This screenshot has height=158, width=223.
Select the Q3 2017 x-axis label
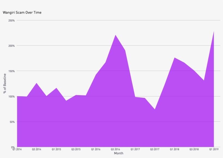pos(155,149)
